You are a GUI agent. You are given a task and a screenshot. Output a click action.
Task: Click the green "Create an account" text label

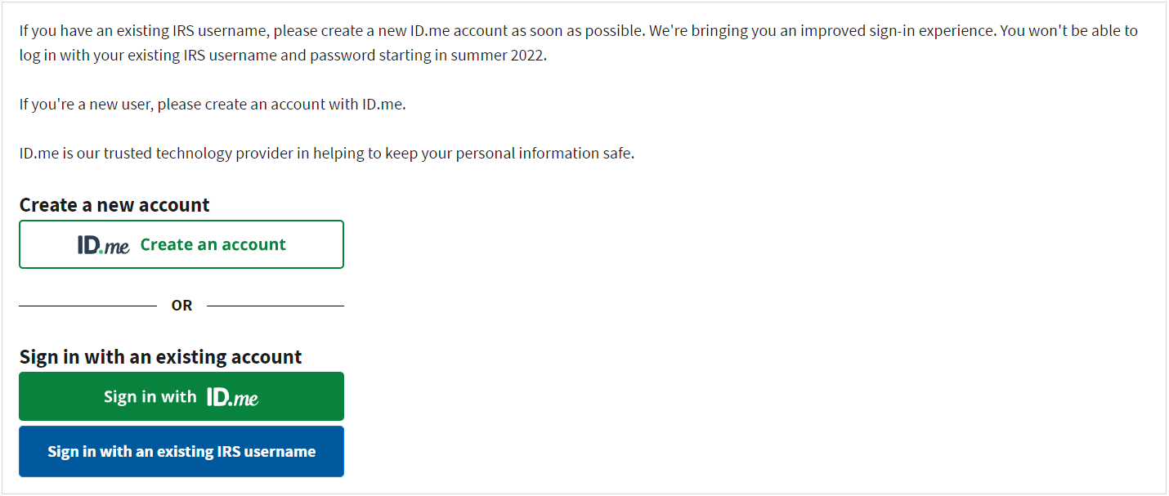(213, 244)
